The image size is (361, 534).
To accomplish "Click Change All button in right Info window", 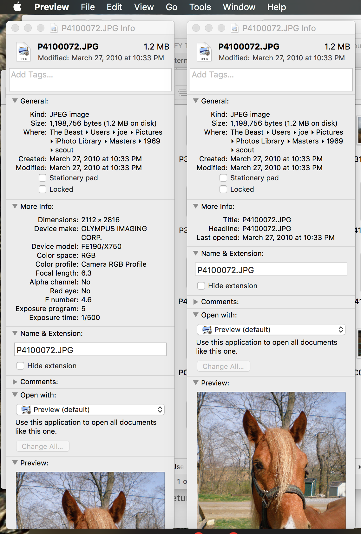I will 223,366.
